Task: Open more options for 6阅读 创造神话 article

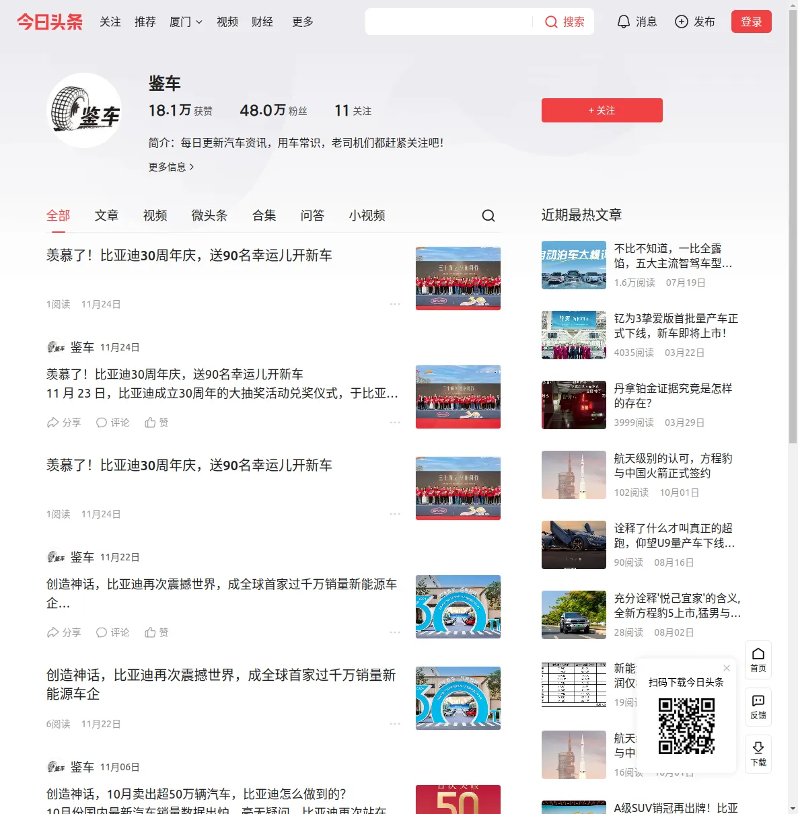Action: point(395,724)
